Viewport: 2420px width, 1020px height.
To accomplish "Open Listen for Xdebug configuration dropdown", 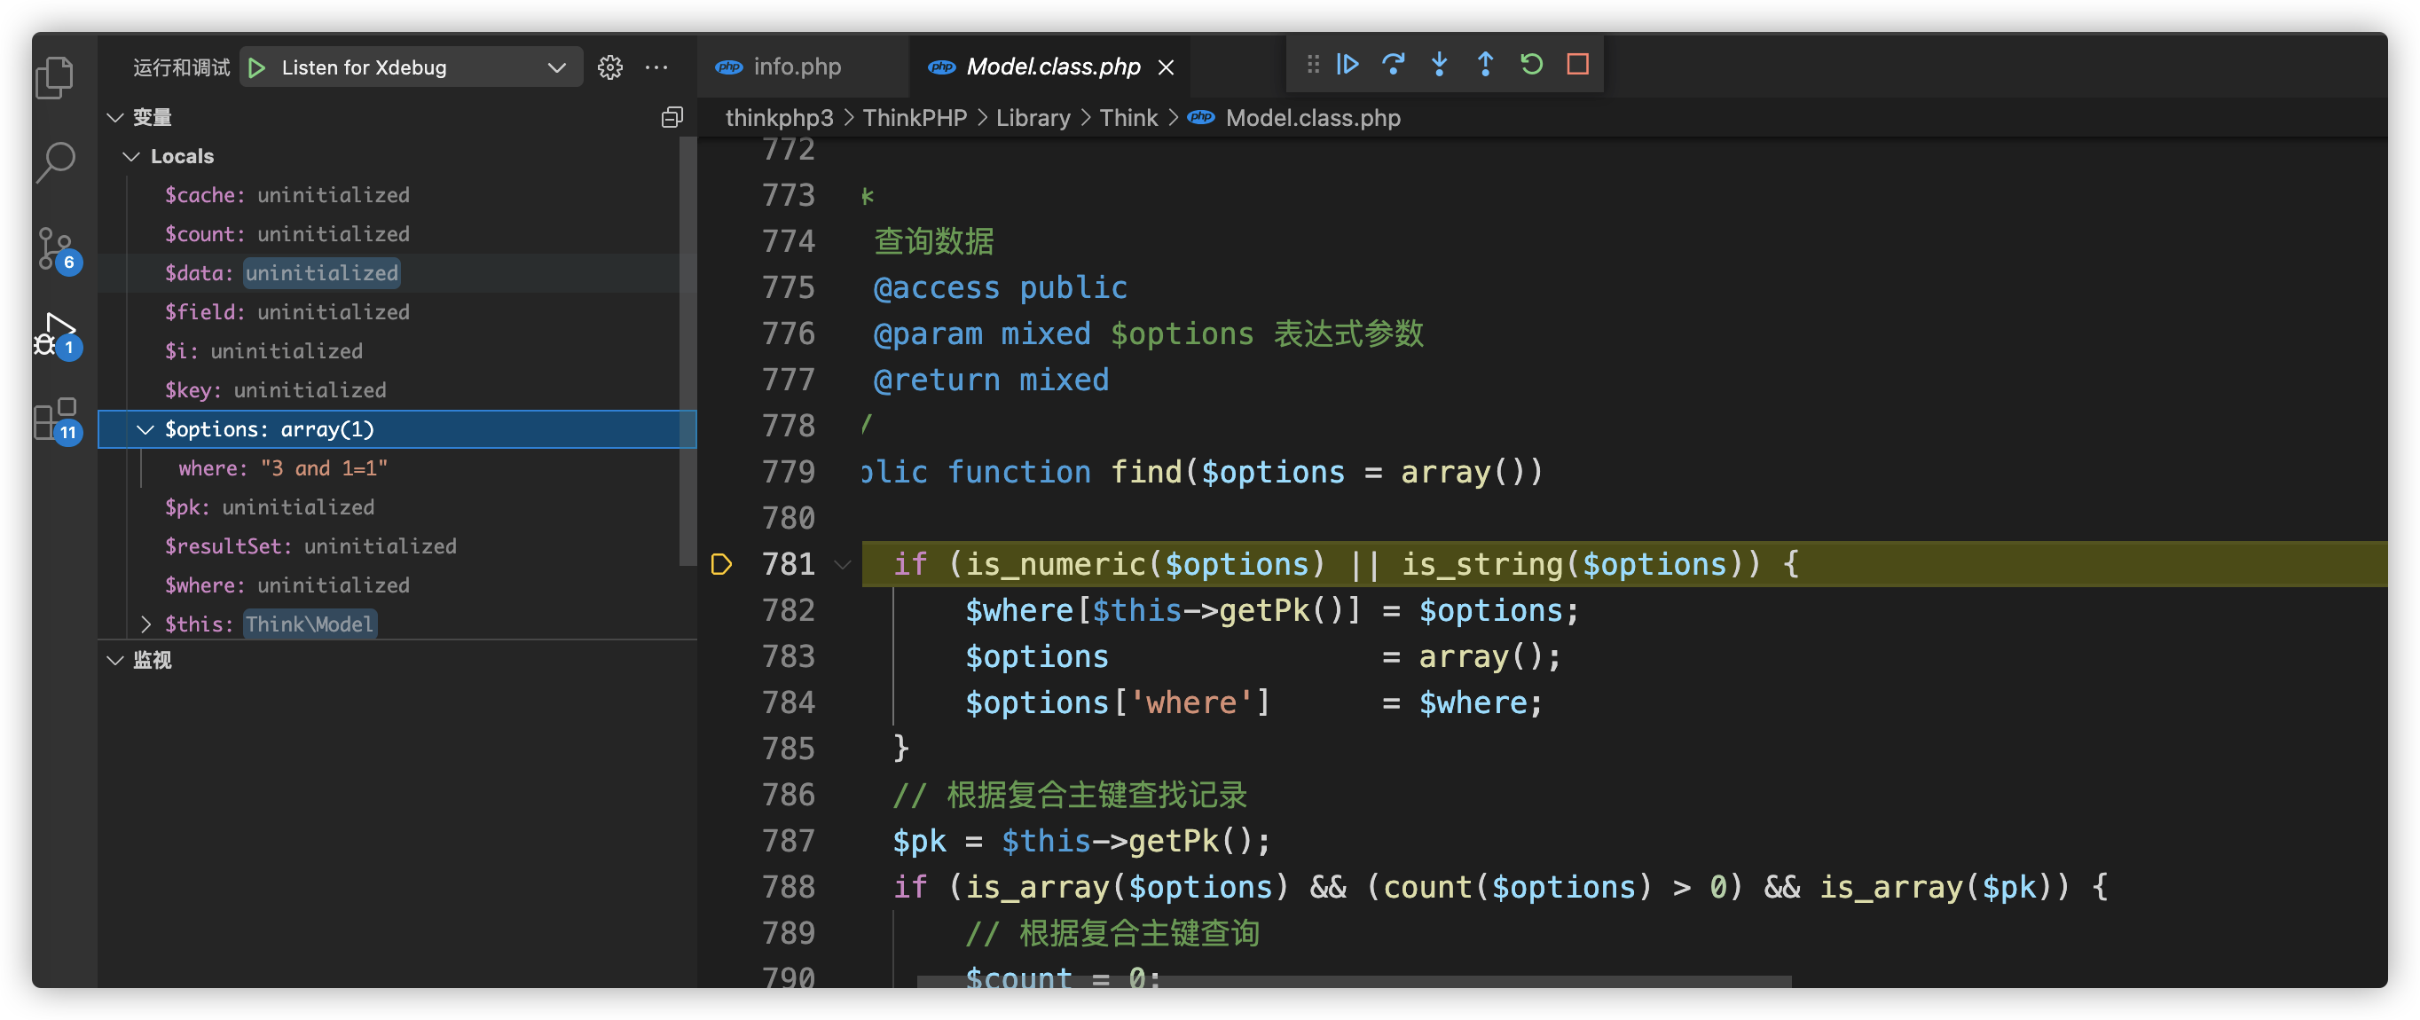I will pos(556,67).
